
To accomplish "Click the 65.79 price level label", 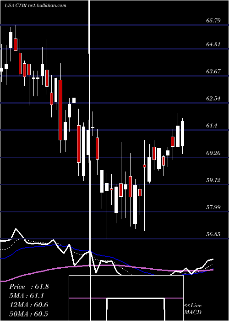I will click(x=213, y=20).
